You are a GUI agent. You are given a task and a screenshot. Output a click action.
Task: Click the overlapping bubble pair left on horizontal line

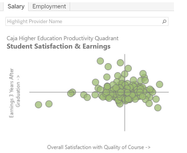tap(71, 93)
